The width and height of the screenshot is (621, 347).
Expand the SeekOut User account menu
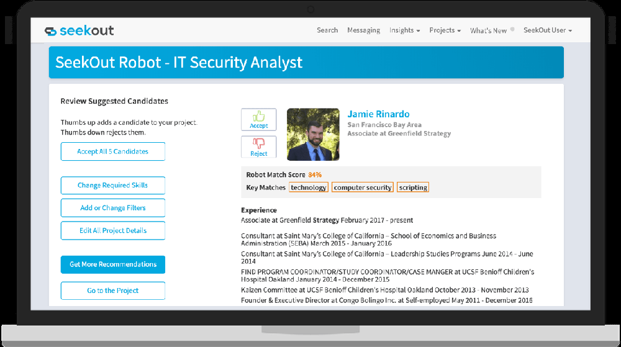click(547, 30)
